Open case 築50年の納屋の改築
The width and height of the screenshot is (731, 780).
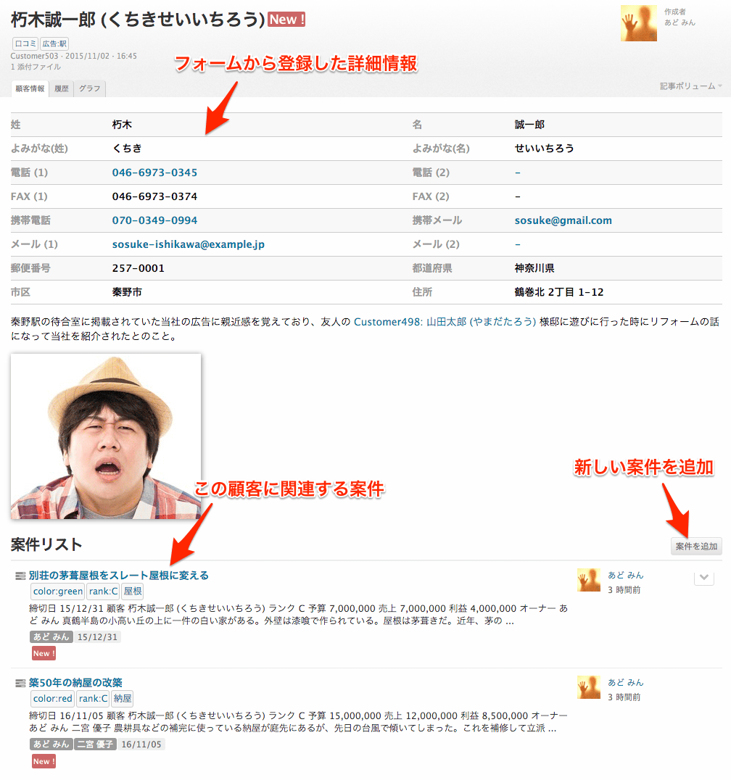click(x=75, y=683)
